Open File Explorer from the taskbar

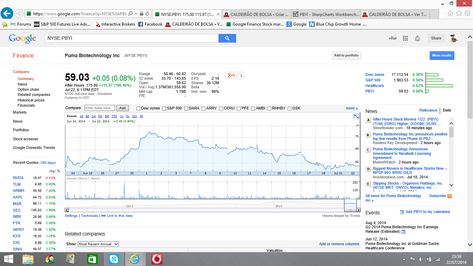coord(28,259)
